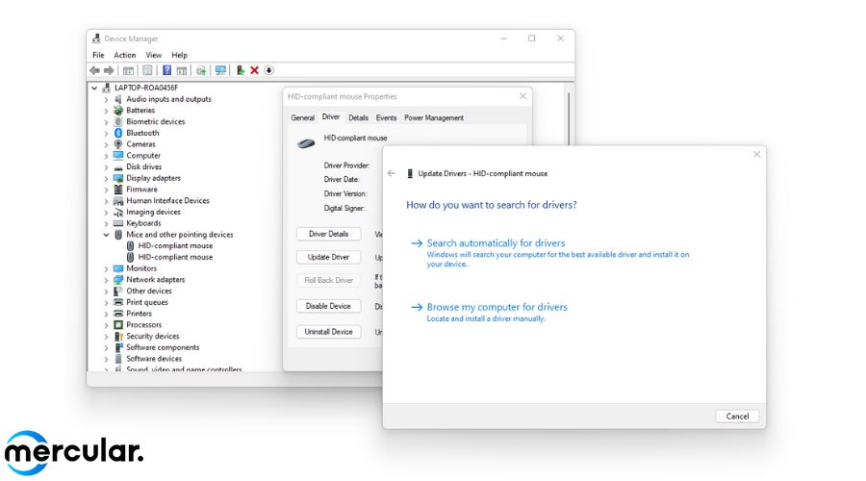Click the round down-arrow toolbar icon
The image size is (866, 481).
[x=269, y=70]
